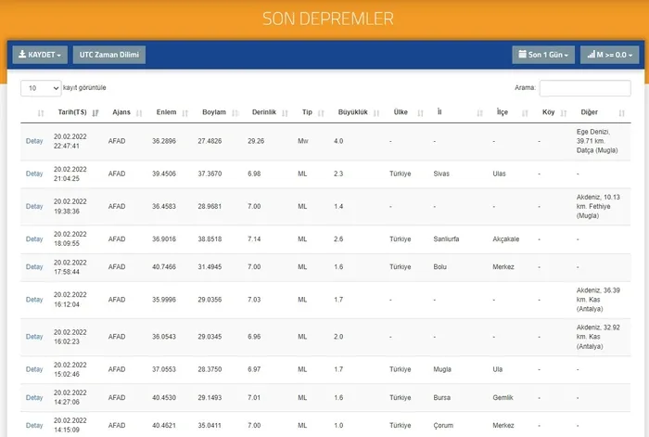Click the Çorum province cell
Screen dimensions: 649x437
pos(443,425)
